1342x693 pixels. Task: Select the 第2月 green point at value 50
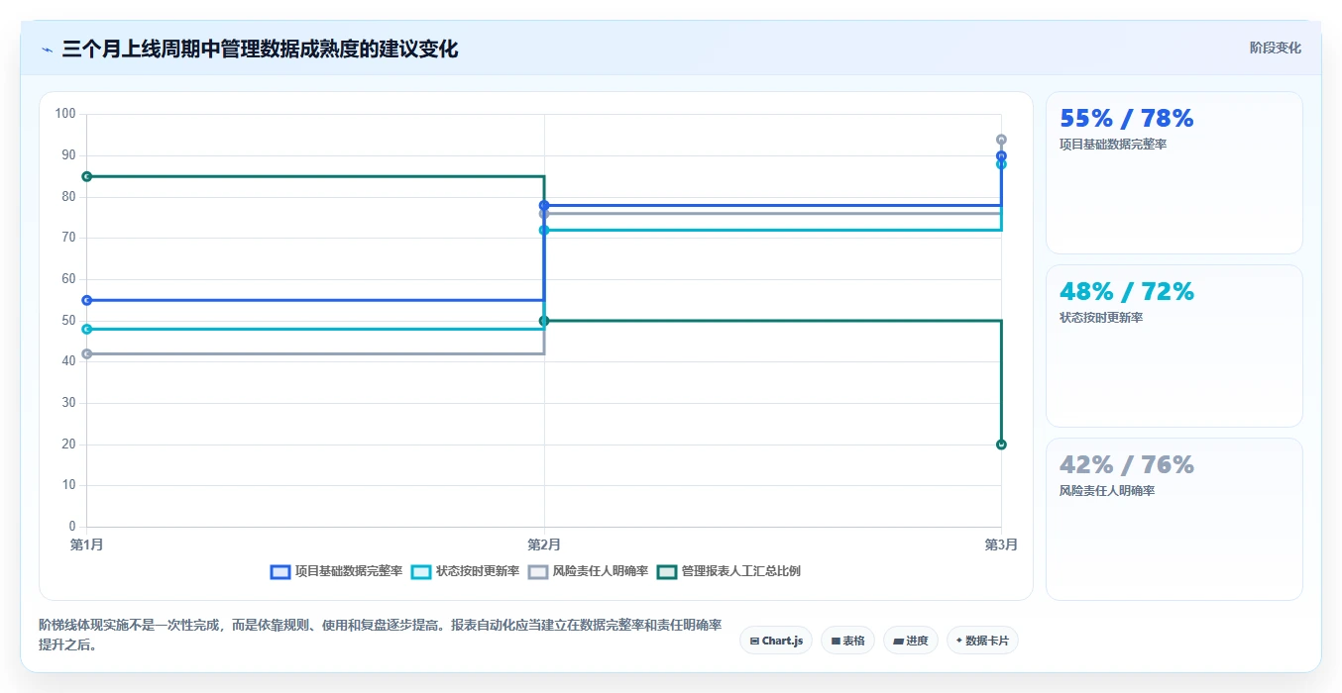[x=544, y=321]
